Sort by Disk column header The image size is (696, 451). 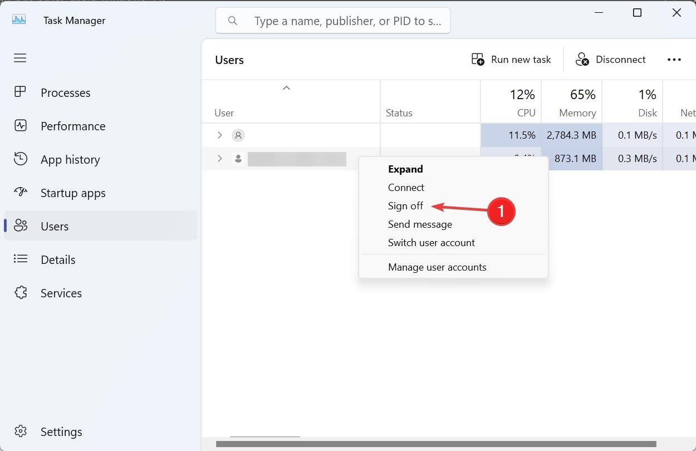633,102
